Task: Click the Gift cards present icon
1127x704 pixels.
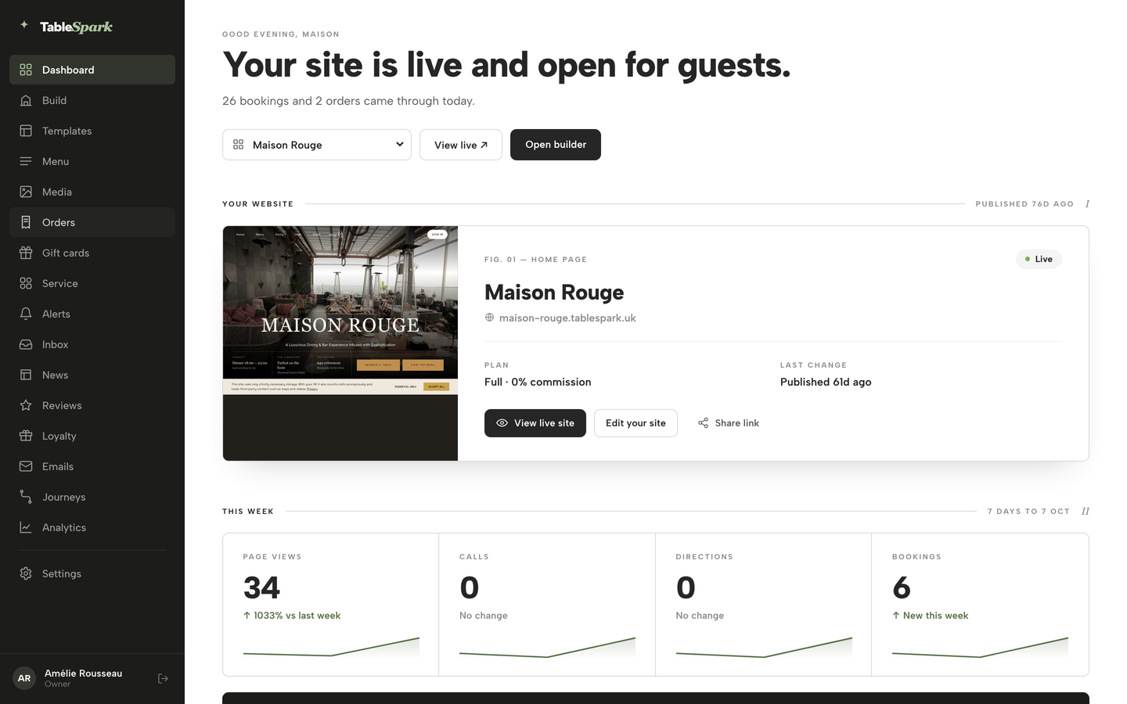Action: click(x=26, y=253)
